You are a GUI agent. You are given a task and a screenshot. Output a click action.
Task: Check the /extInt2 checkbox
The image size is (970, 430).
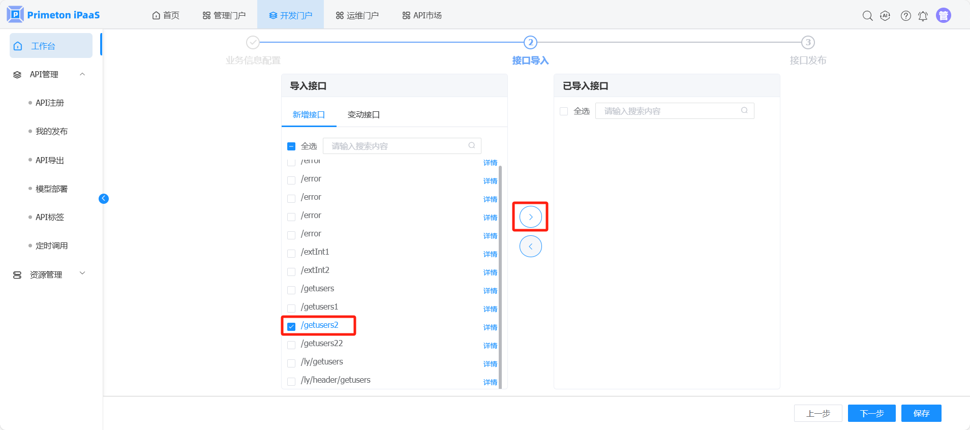point(291,272)
